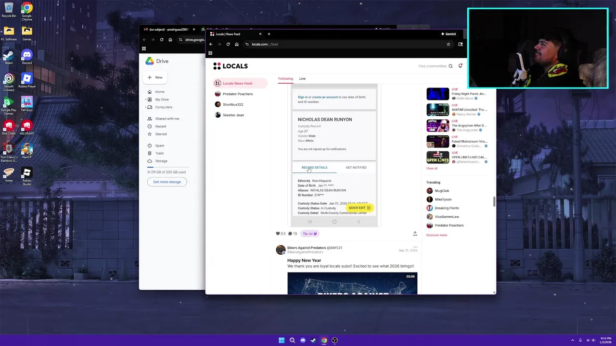Image resolution: width=616 pixels, height=346 pixels.
Task: Open Shortbus122 community
Action: [x=233, y=104]
